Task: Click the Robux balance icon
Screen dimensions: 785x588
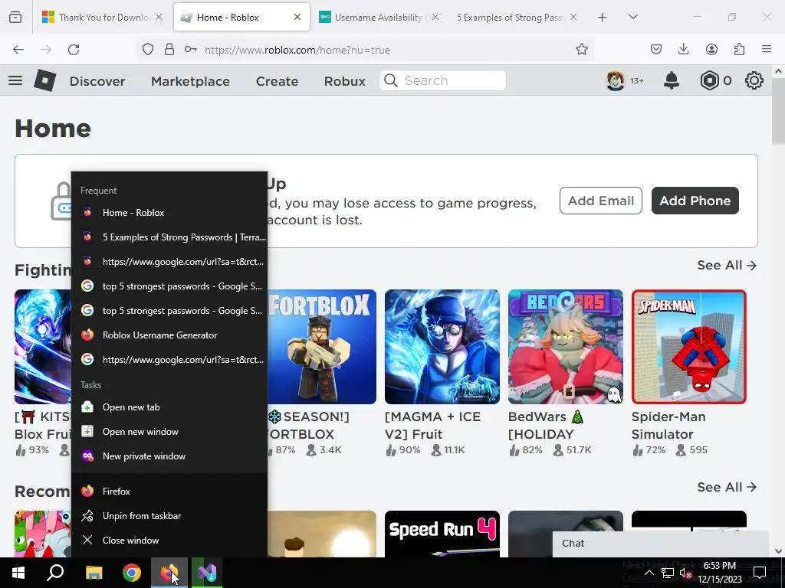Action: [709, 80]
